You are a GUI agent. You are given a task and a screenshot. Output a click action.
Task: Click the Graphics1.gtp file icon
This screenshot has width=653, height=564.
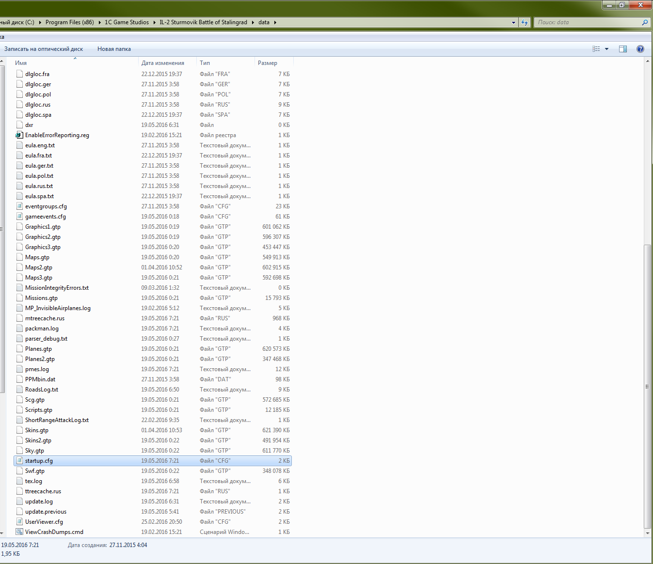click(x=19, y=227)
